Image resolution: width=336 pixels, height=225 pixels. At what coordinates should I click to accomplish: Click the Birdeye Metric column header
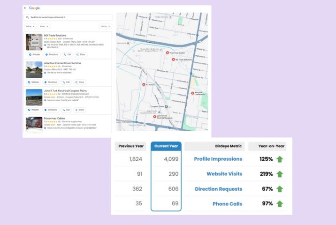coord(214,146)
